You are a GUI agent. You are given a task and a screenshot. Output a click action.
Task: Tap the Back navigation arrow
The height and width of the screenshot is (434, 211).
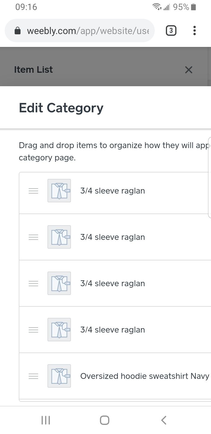[164, 420]
